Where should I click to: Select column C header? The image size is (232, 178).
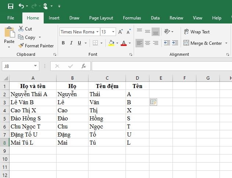point(107,78)
